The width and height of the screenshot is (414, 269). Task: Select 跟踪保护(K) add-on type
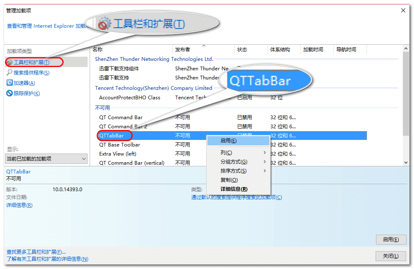pyautogui.click(x=27, y=94)
